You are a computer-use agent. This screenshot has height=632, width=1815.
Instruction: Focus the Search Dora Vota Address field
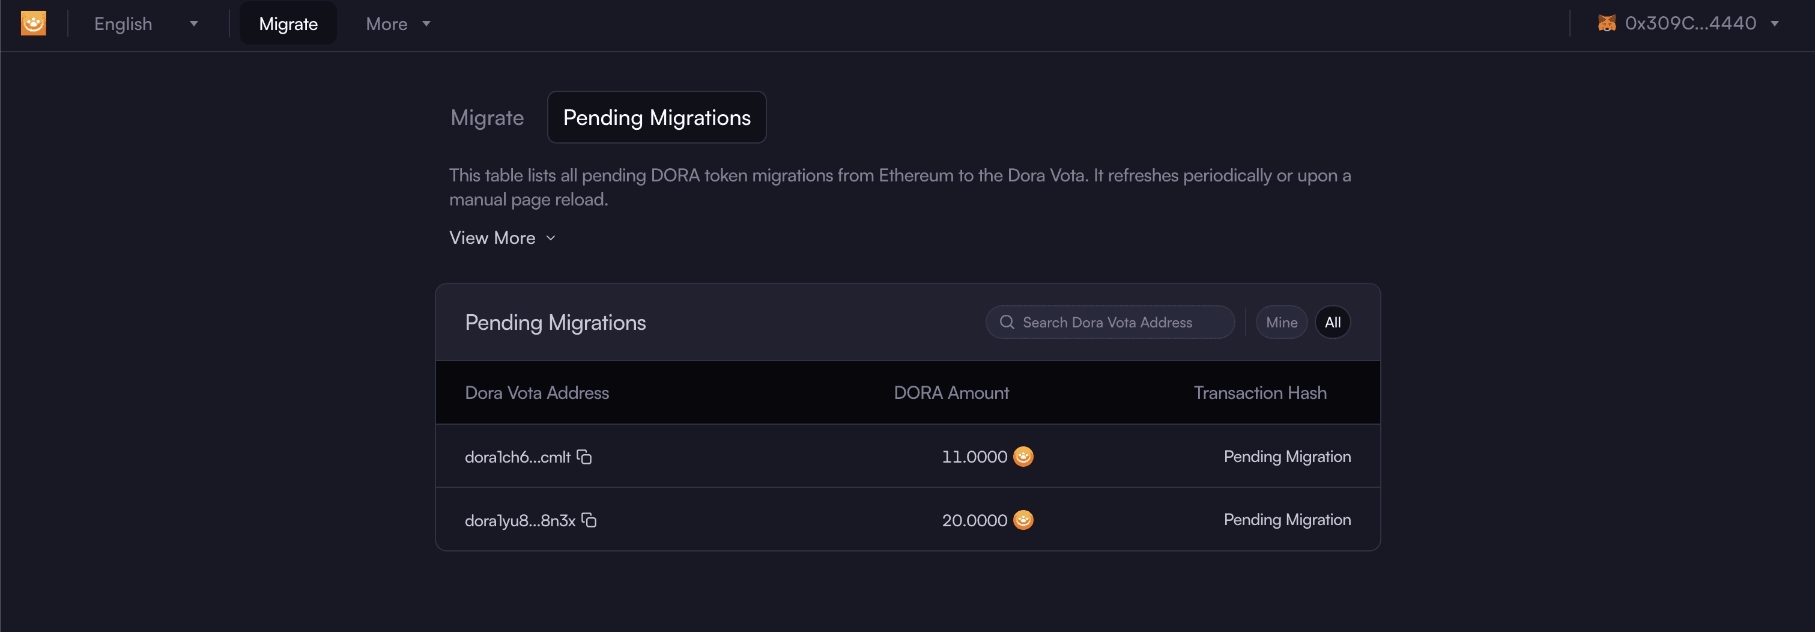click(x=1110, y=322)
